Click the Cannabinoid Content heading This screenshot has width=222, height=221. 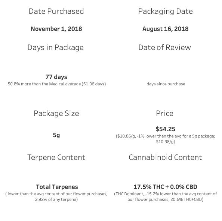click(x=165, y=157)
